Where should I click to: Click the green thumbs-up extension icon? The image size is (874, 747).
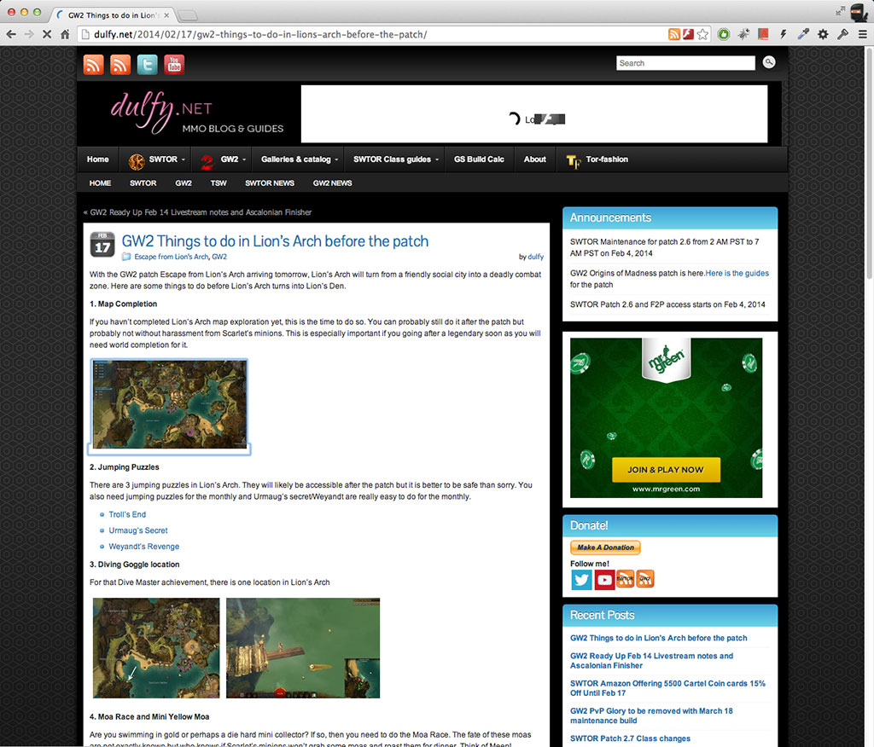pyautogui.click(x=724, y=35)
